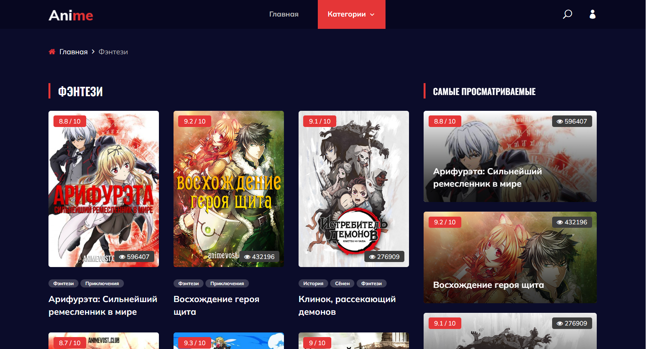Image resolution: width=646 pixels, height=349 pixels.
Task: Click the 596407 views badge on grid poster
Action: tap(134, 257)
